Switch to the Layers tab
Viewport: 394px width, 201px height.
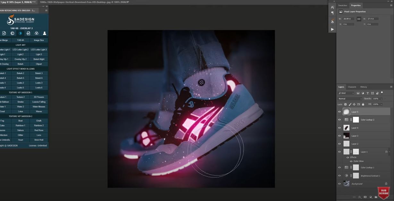341,87
